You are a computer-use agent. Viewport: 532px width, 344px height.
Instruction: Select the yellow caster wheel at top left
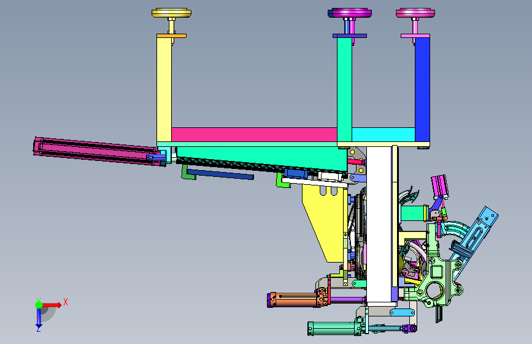coord(171,13)
